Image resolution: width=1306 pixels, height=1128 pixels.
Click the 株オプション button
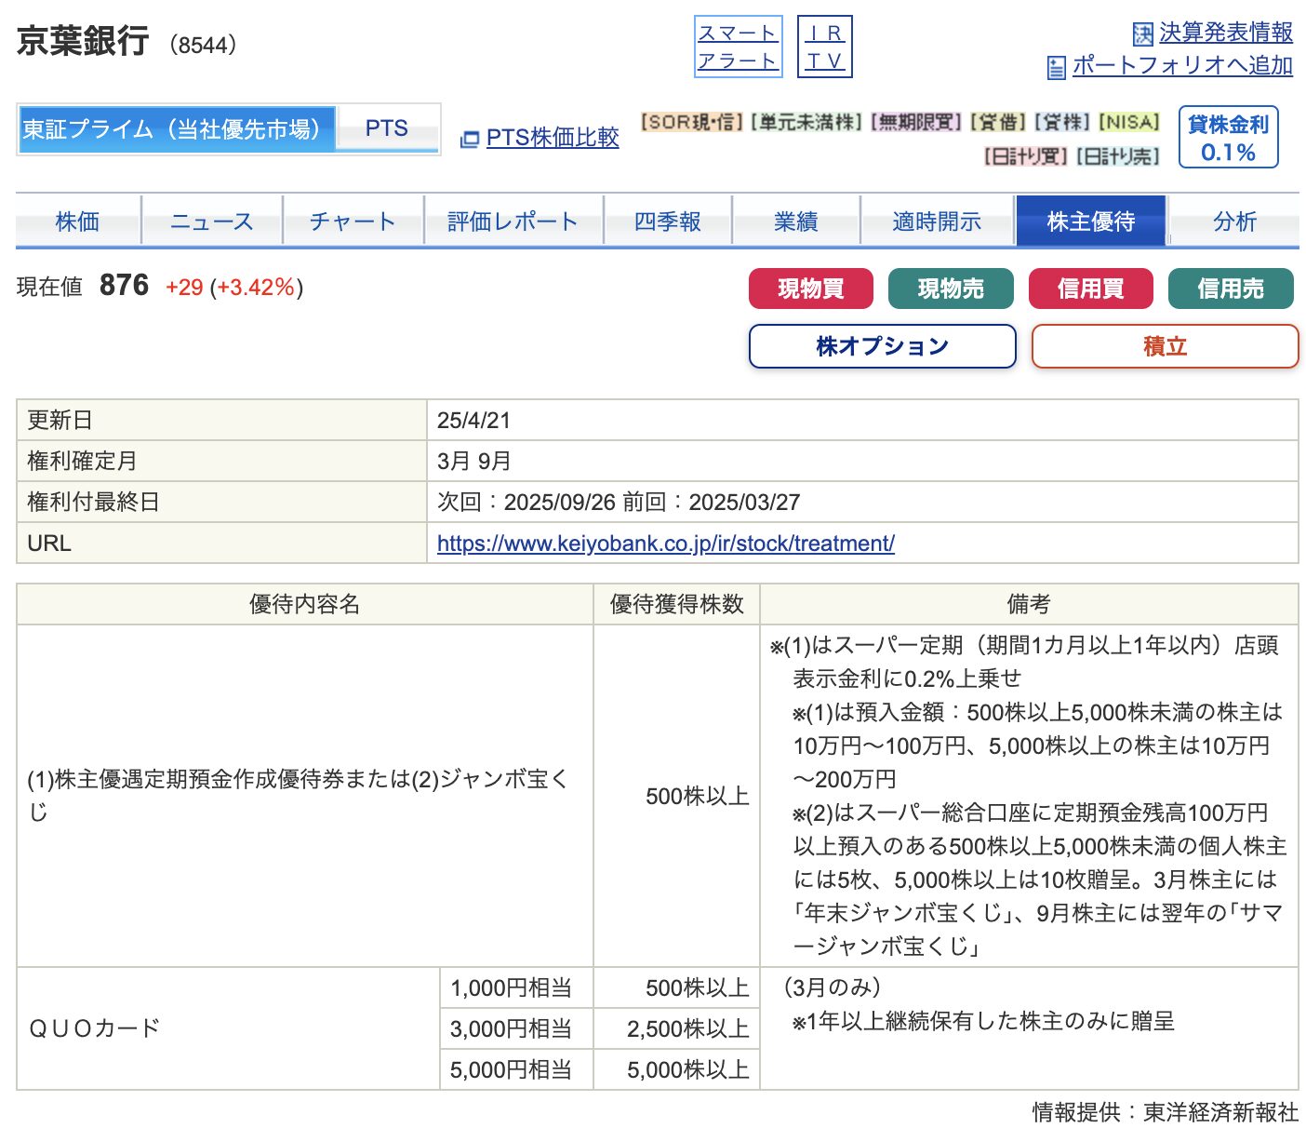[x=883, y=346]
